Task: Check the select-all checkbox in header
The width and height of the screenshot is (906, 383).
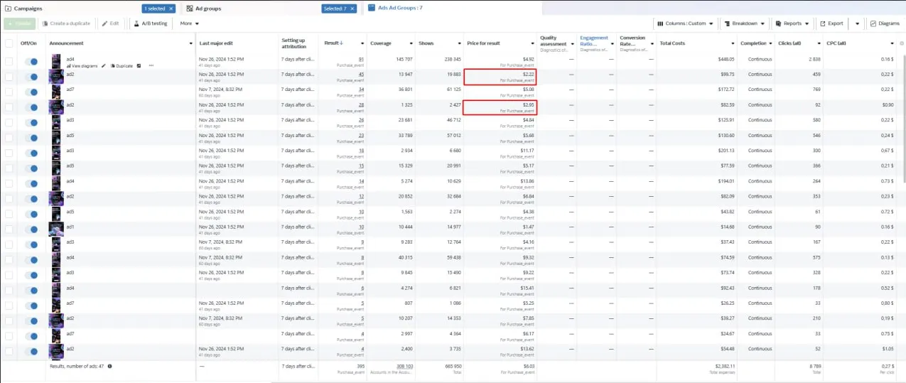Action: pos(9,43)
